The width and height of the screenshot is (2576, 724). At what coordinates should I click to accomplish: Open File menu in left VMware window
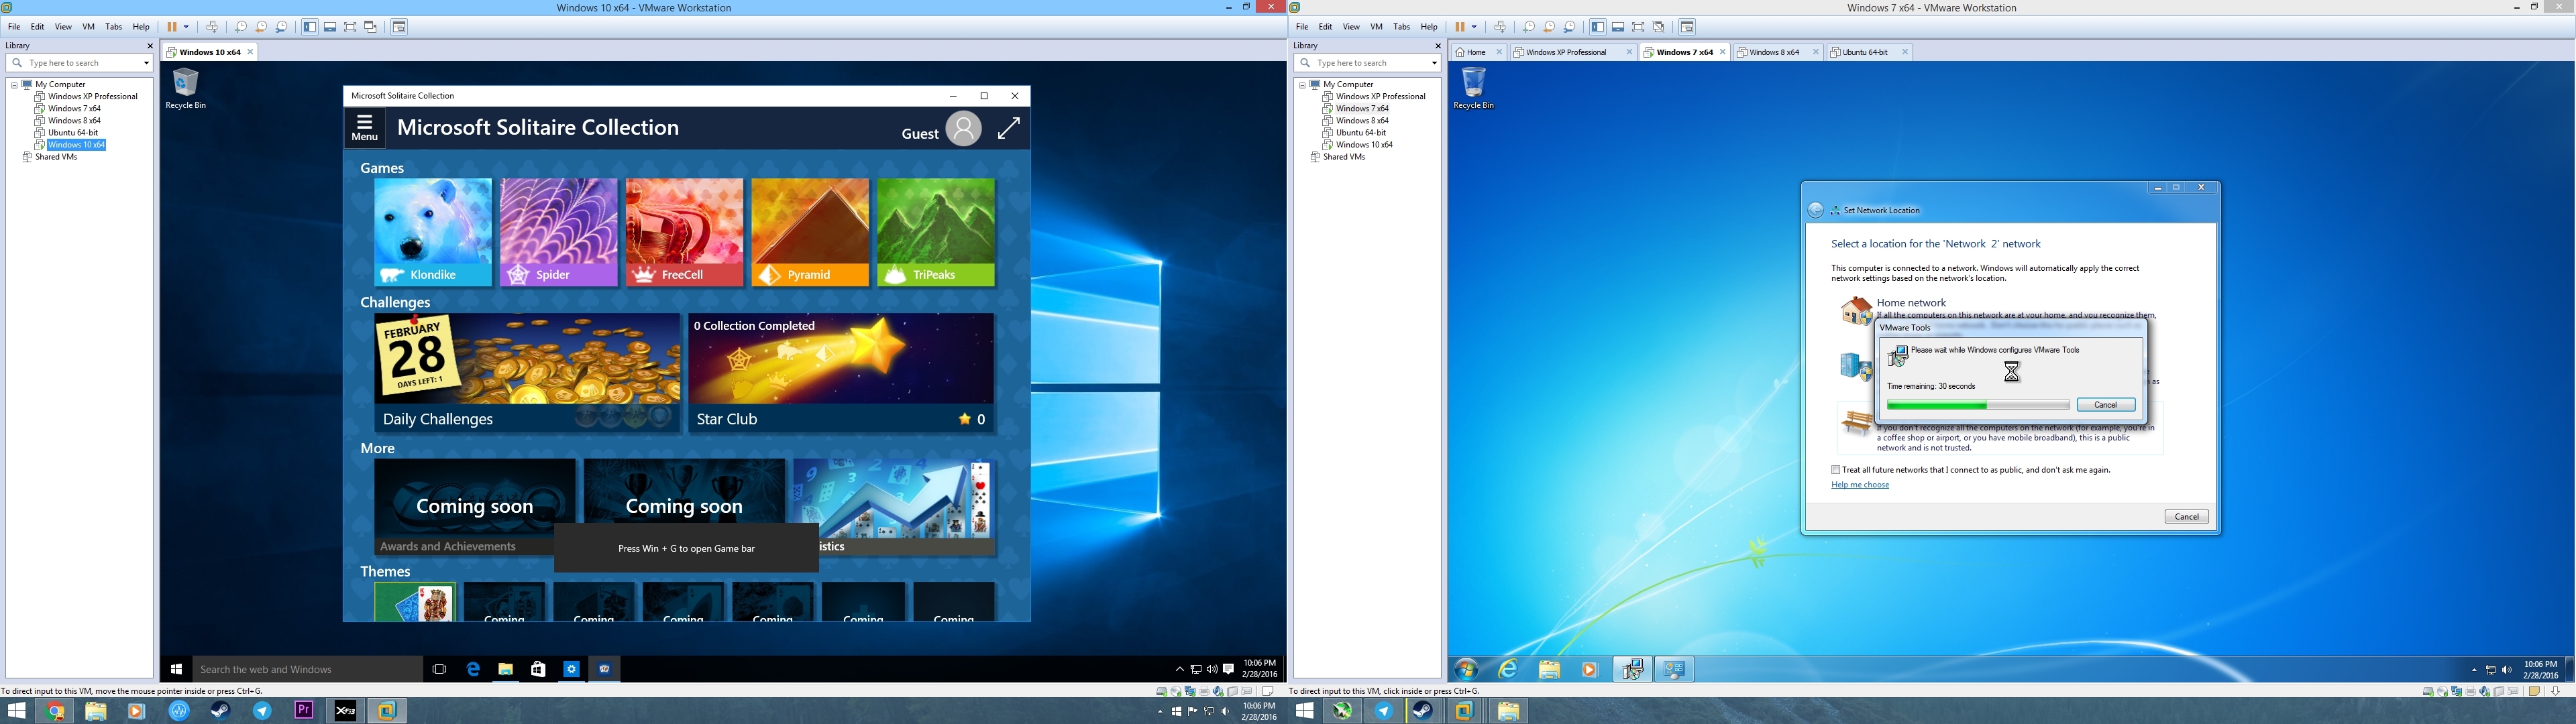pos(14,27)
